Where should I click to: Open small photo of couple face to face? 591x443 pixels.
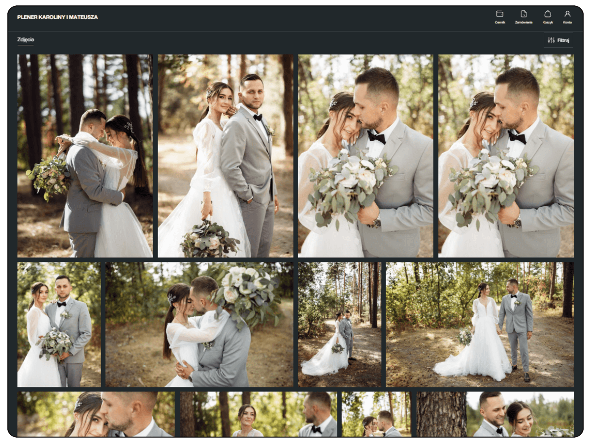376,414
